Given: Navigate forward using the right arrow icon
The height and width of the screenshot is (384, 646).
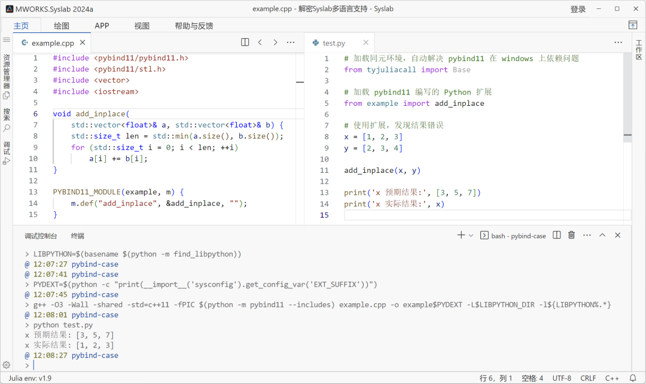Looking at the screenshot, I should click(x=275, y=42).
